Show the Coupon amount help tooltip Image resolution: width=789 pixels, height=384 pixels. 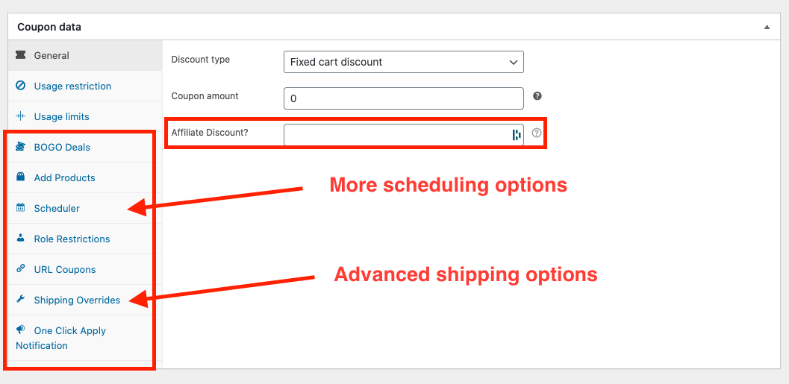tap(537, 96)
